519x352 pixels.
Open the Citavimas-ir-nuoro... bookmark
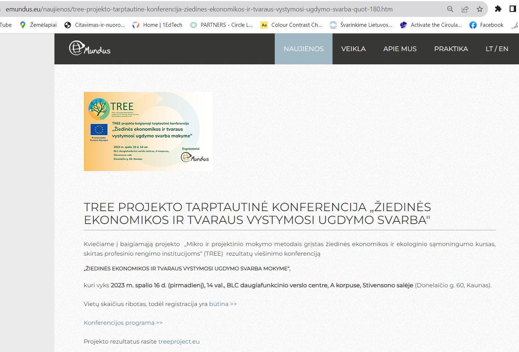tap(95, 25)
